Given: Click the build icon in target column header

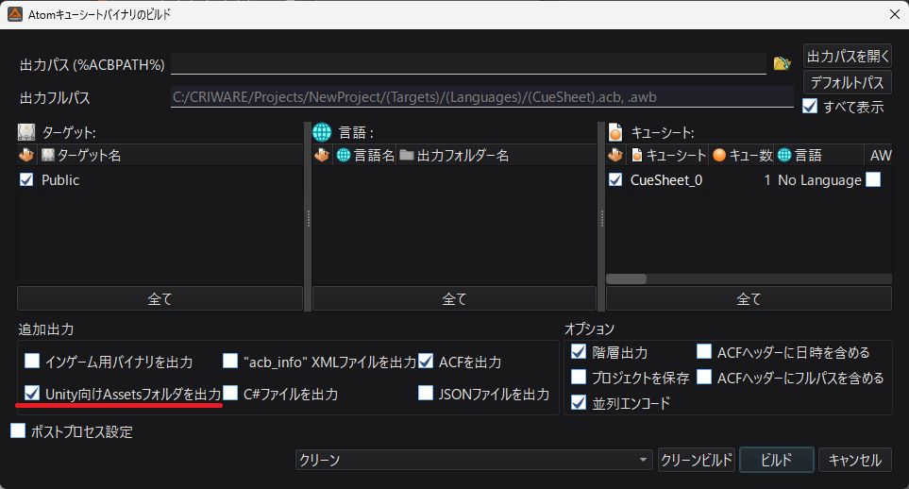Looking at the screenshot, I should tap(26, 155).
